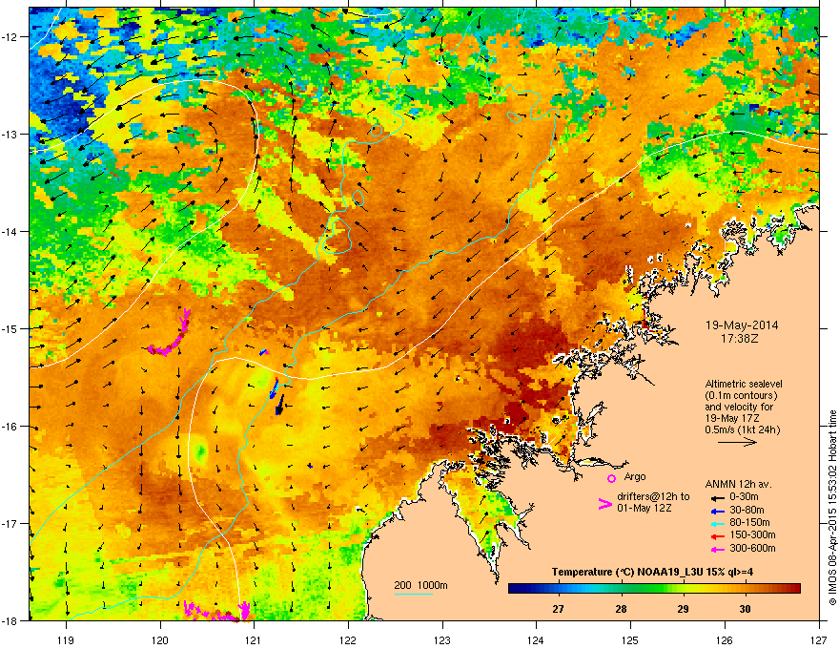Click the latitude axis label -12
This screenshot has width=839, height=649.
10,37
